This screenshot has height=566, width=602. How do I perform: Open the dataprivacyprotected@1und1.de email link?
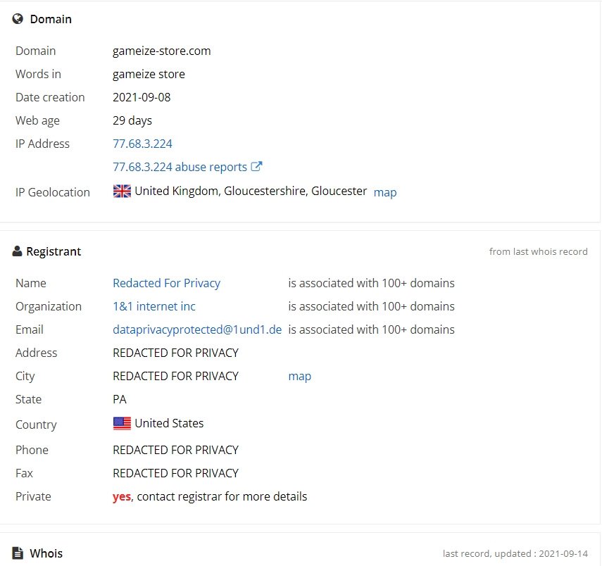pyautogui.click(x=197, y=329)
